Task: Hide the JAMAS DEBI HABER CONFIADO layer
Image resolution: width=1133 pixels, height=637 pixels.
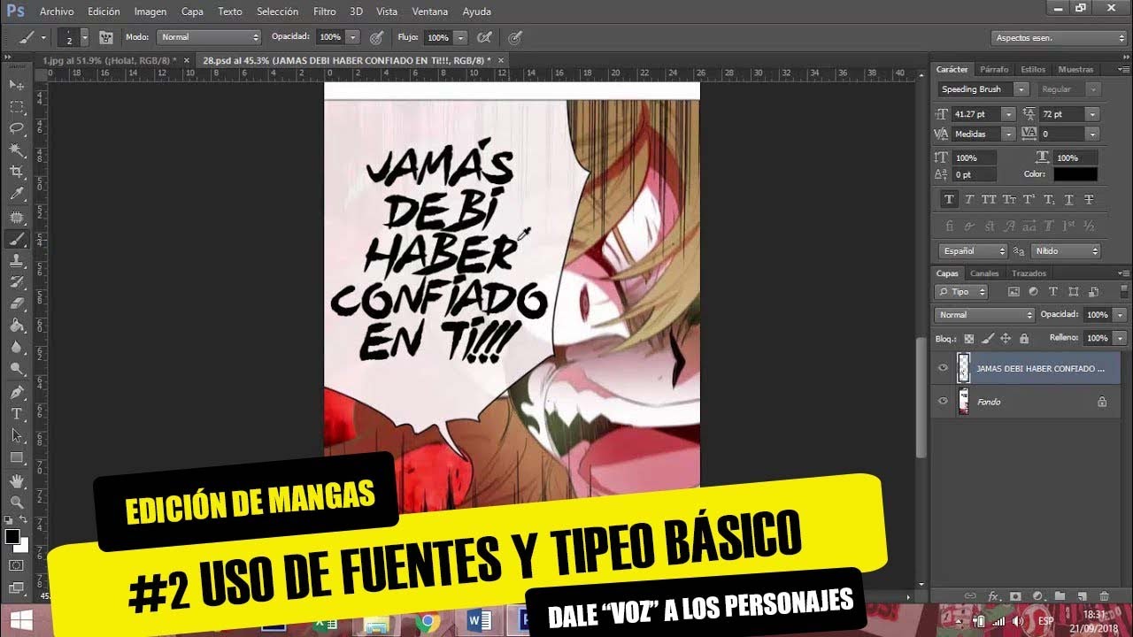Action: click(943, 368)
